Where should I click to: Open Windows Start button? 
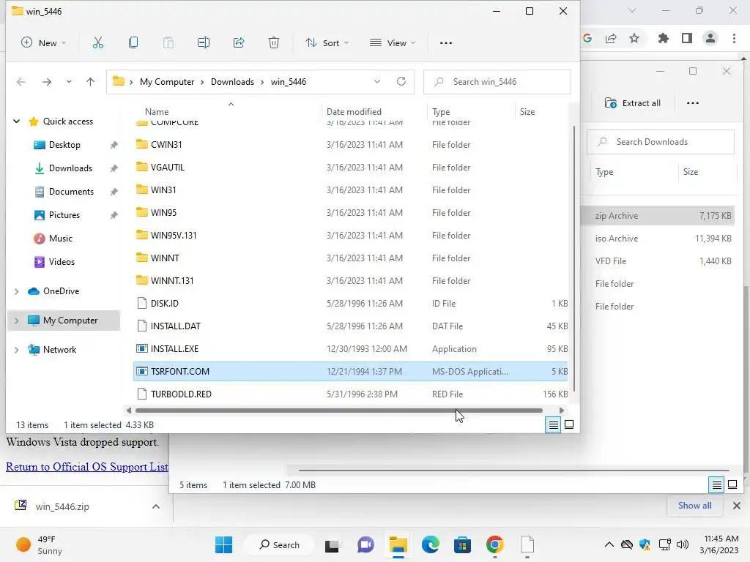coord(223,544)
